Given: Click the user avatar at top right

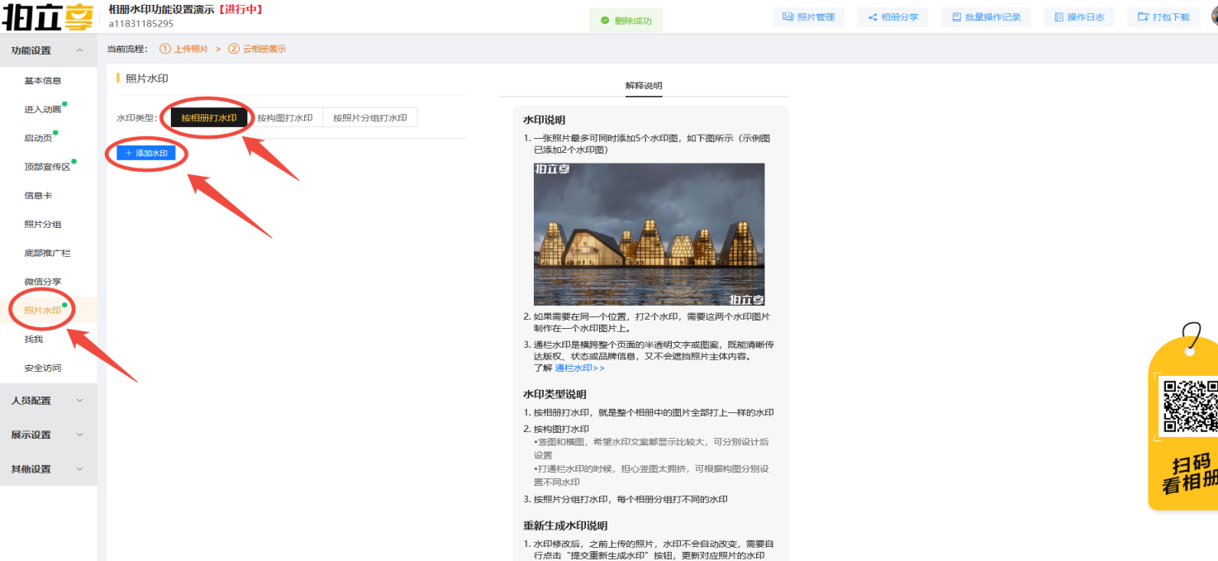Looking at the screenshot, I should tap(1213, 15).
